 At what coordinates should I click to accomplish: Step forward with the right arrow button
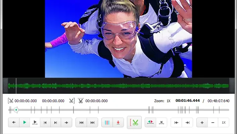tap(66, 122)
